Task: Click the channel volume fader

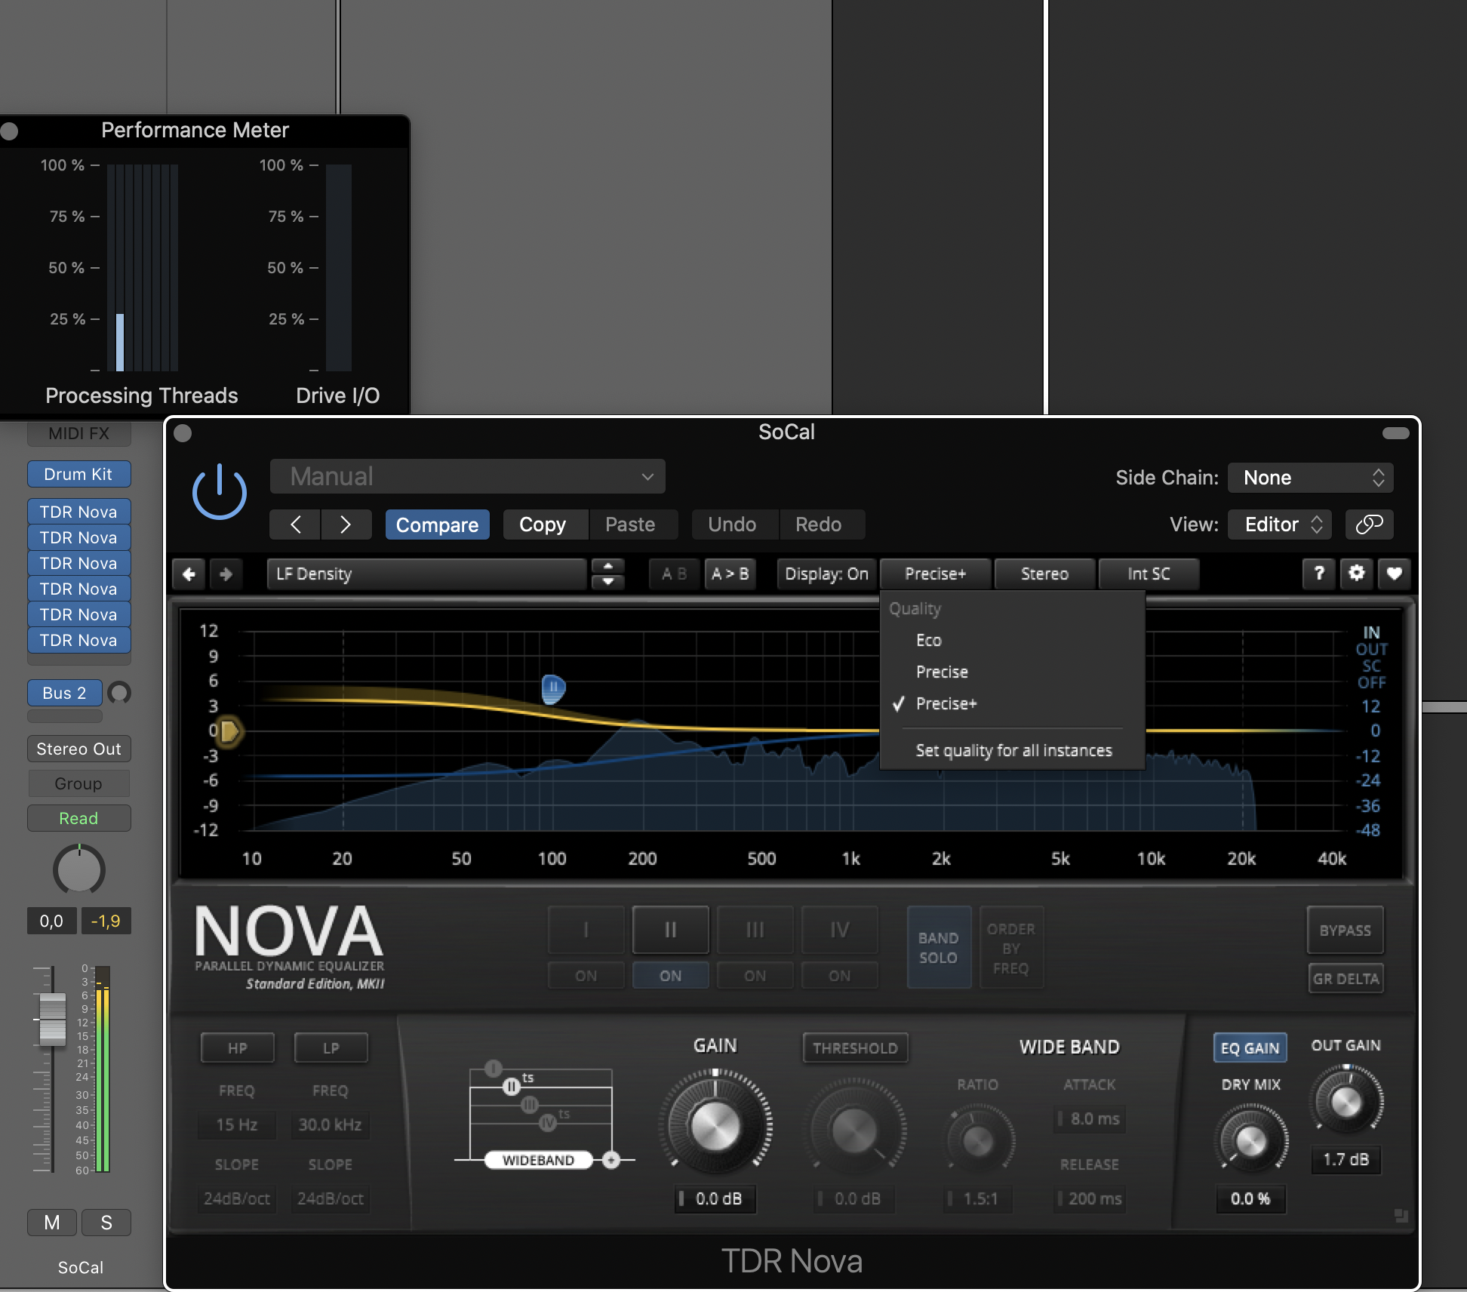Action: point(52,1019)
